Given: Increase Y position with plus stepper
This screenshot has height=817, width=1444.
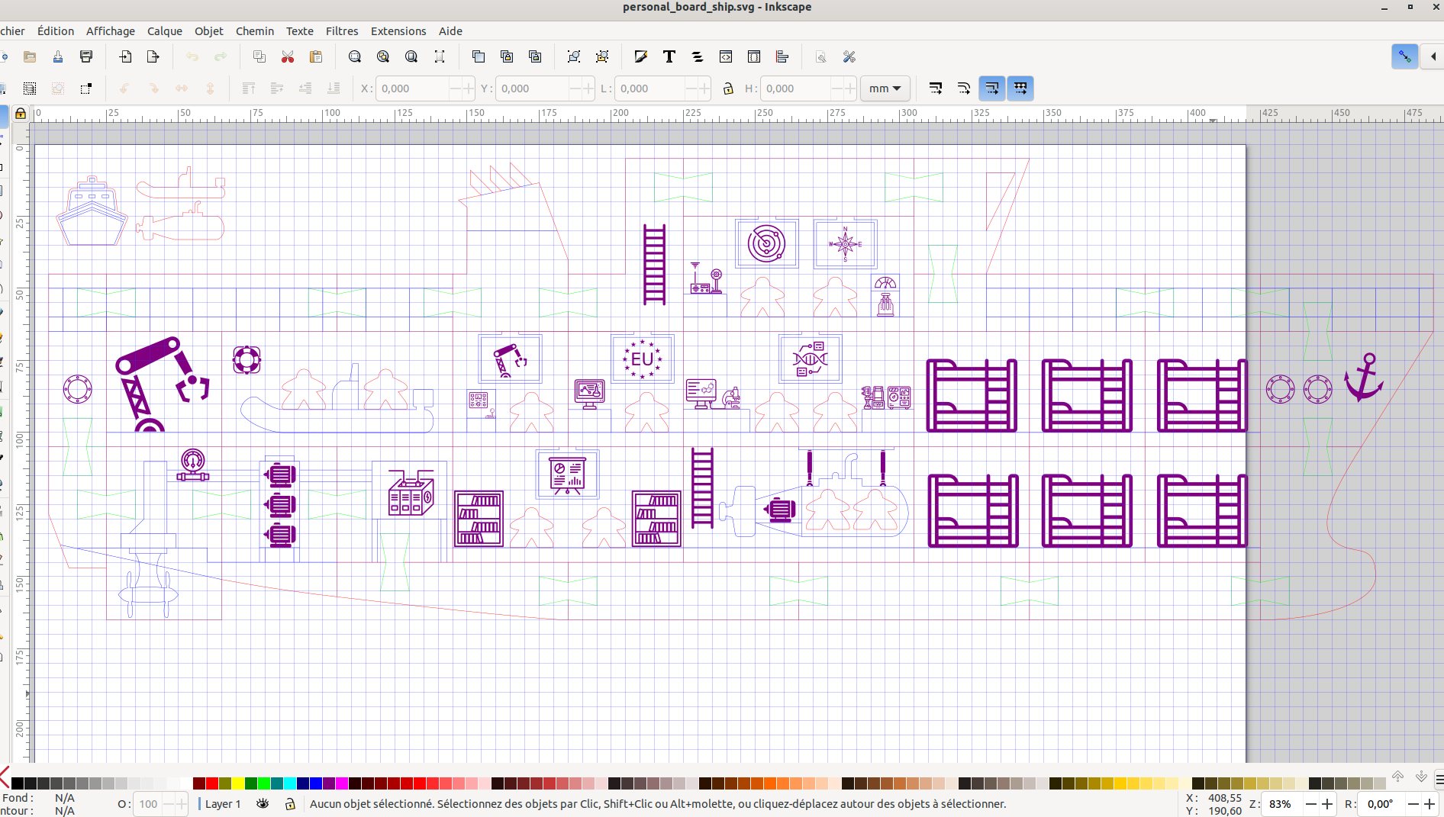Looking at the screenshot, I should 588,88.
